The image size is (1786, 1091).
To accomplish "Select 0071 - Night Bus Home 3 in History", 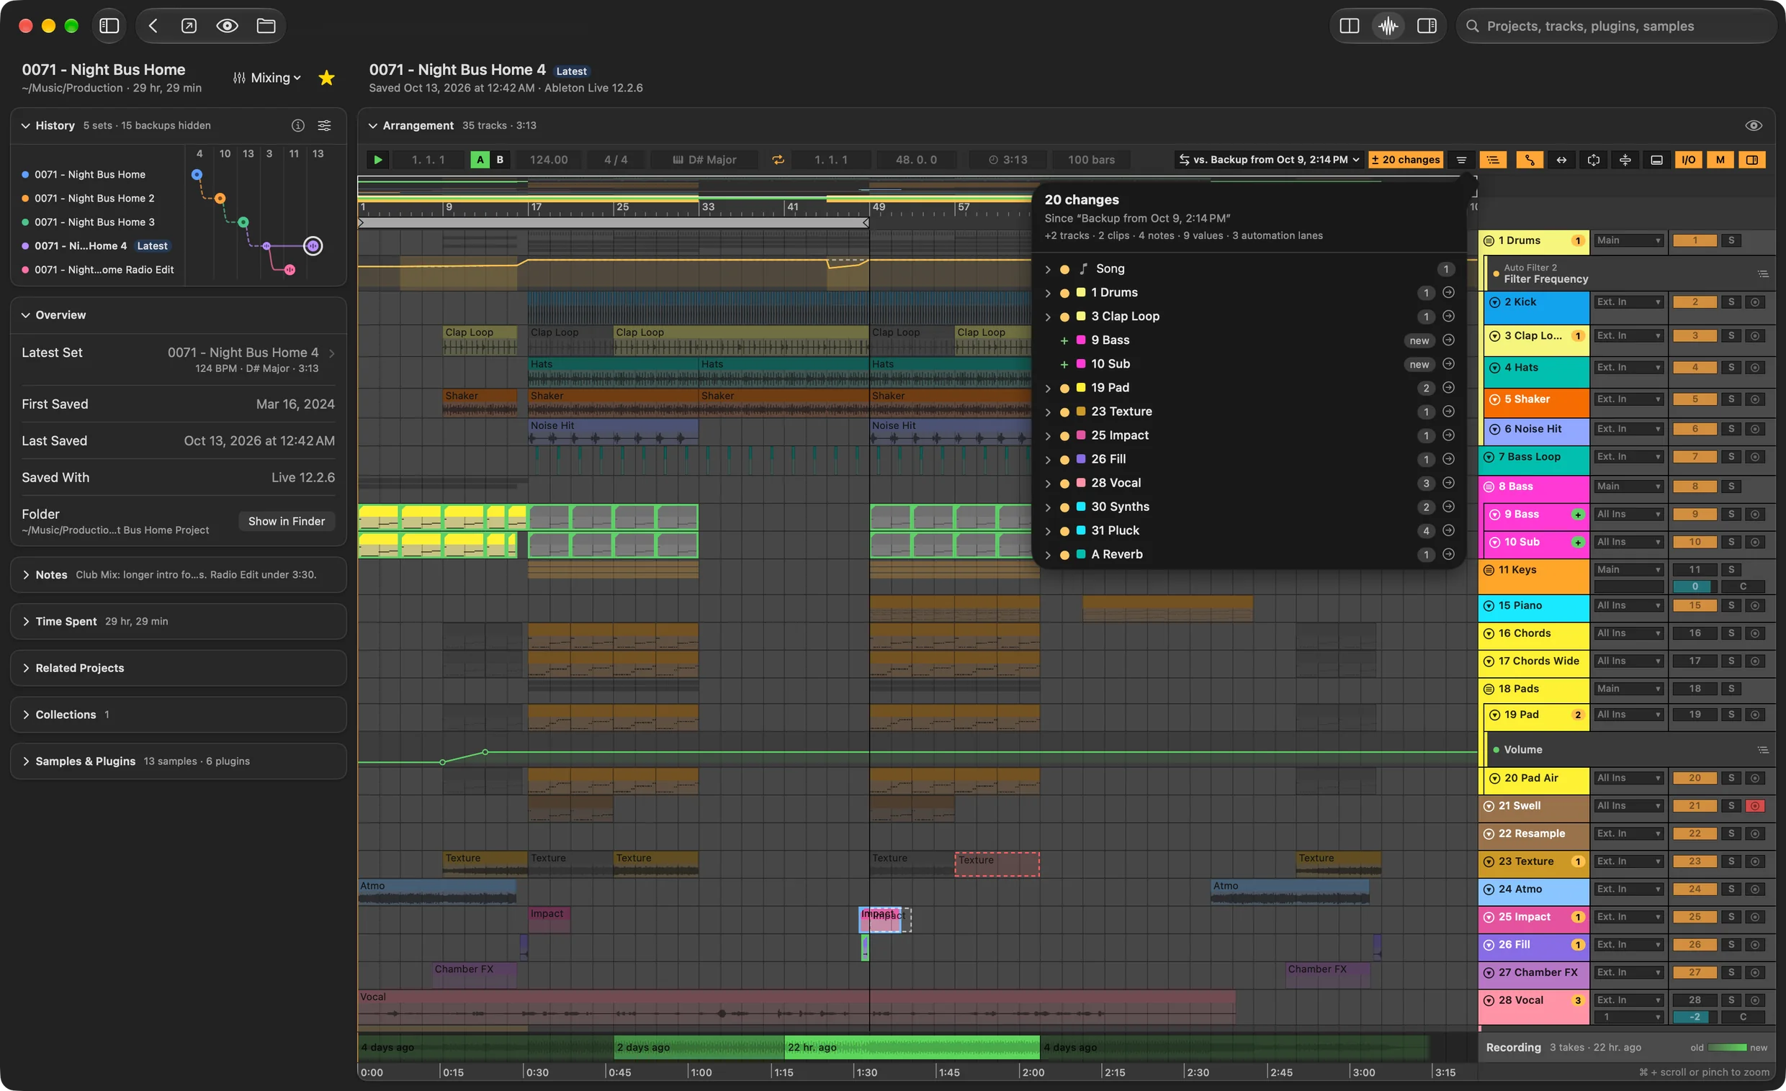I will pos(94,222).
